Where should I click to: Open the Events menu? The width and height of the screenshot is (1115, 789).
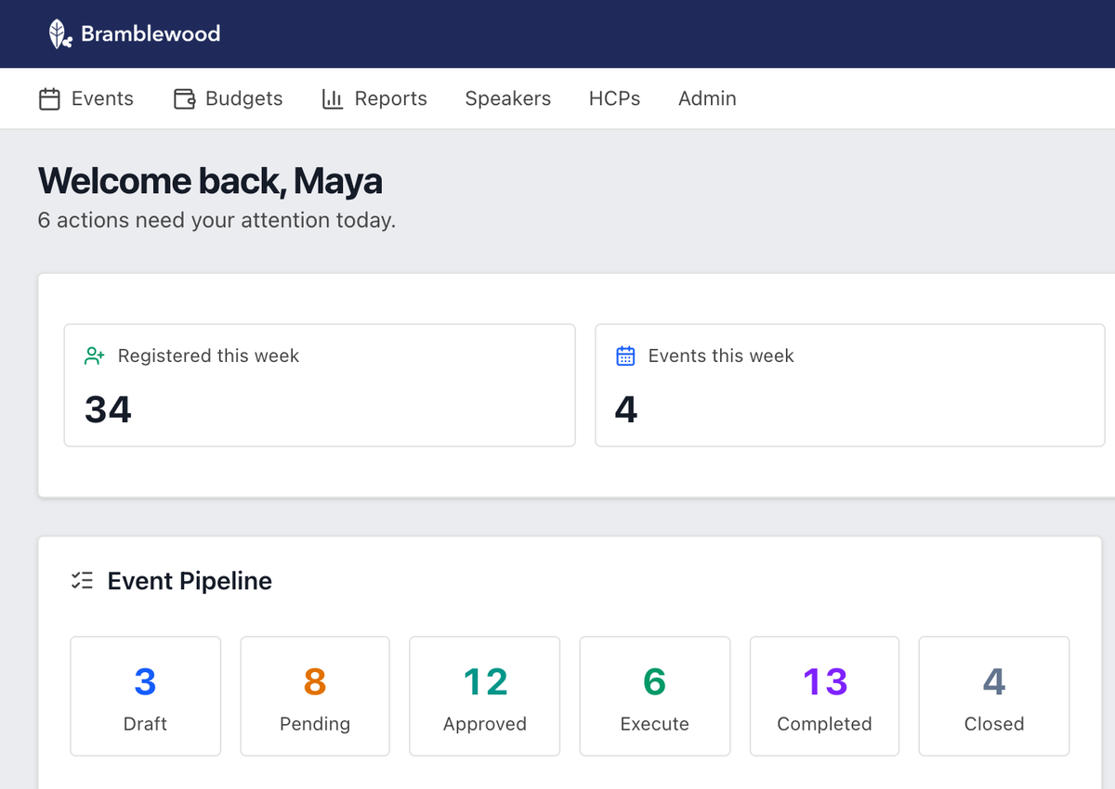tap(86, 98)
